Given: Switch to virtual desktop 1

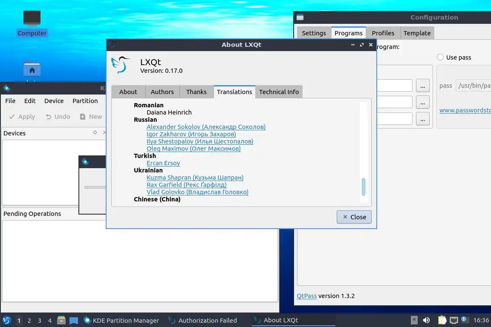Looking at the screenshot, I should (x=19, y=321).
